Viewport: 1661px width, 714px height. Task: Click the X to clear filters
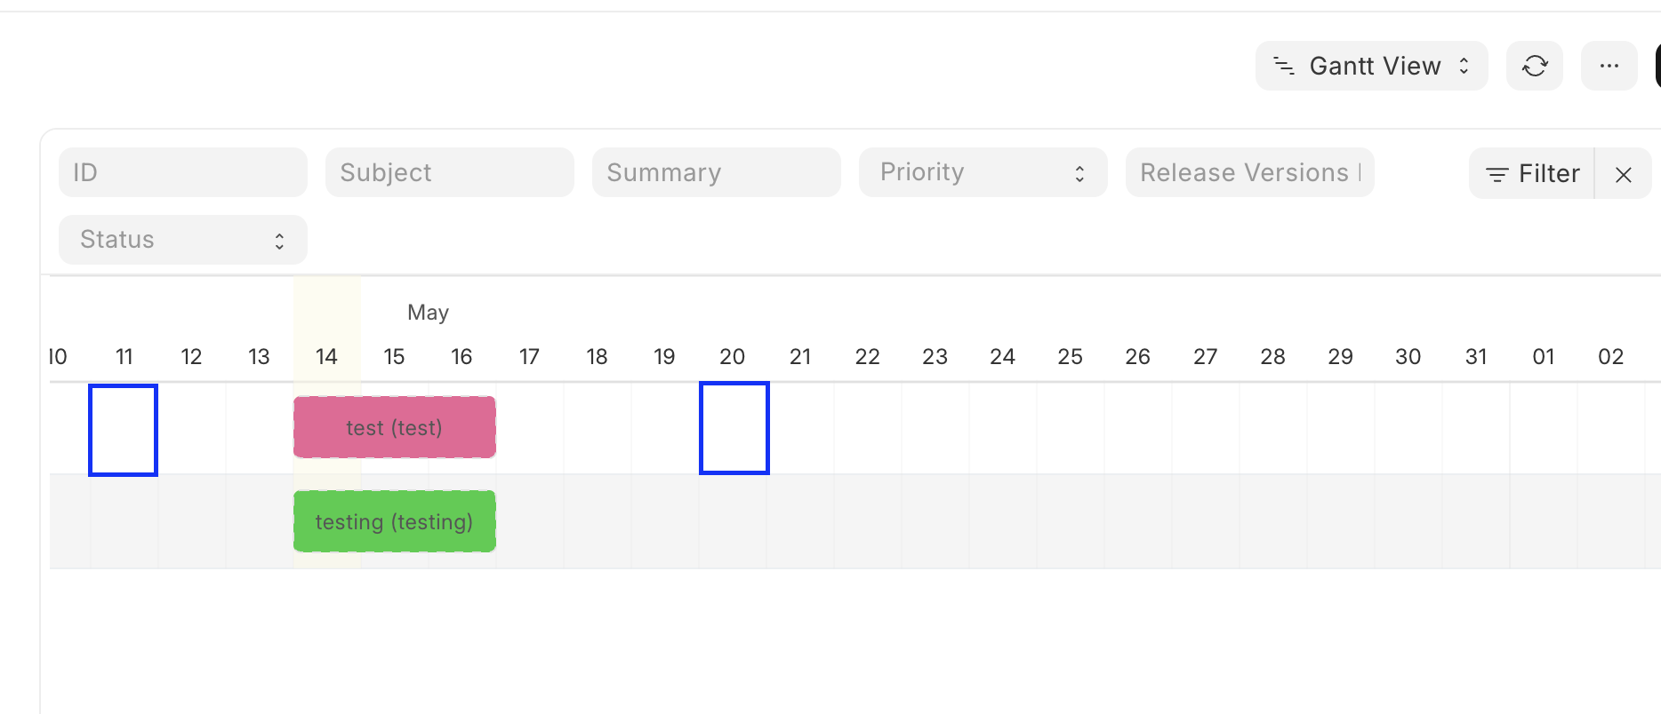point(1624,174)
